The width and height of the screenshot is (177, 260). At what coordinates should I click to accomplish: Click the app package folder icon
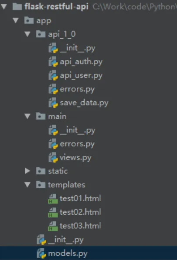click(29, 20)
